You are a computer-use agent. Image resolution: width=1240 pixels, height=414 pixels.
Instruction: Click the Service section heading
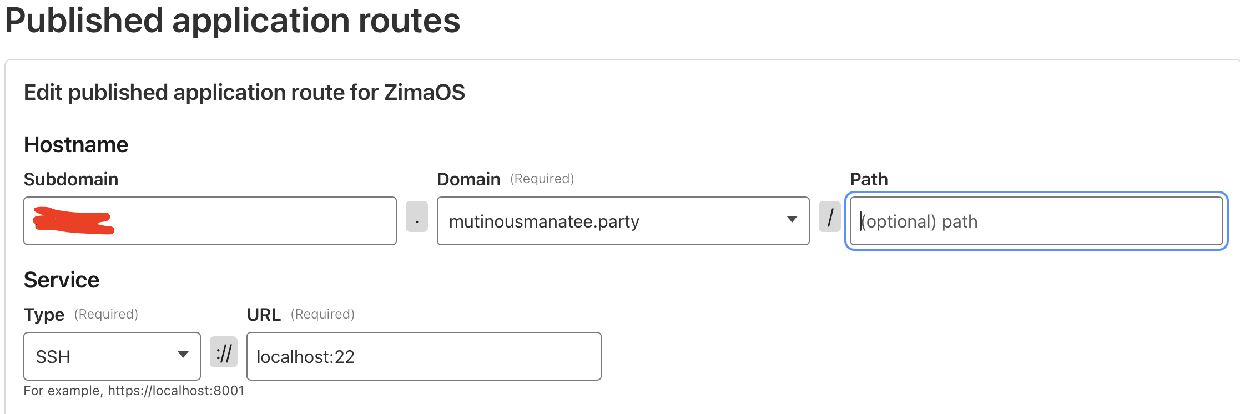pos(62,280)
